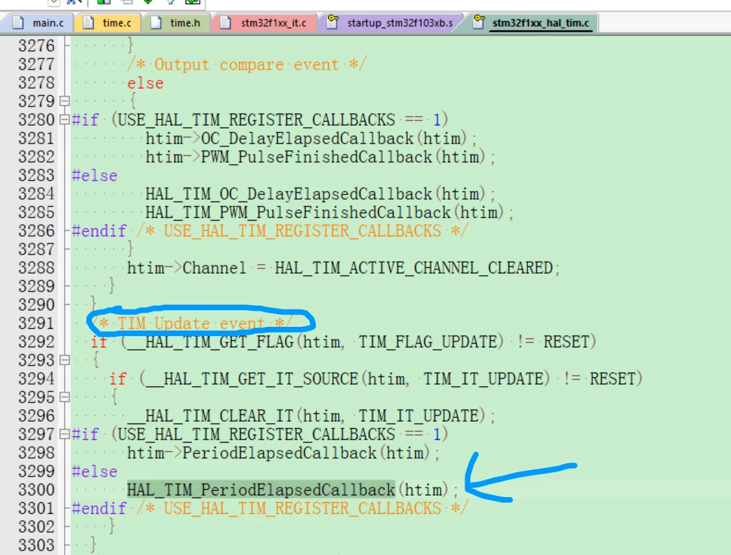
Task: Switch to the stm32f1xx_it.c tab
Action: (x=265, y=23)
